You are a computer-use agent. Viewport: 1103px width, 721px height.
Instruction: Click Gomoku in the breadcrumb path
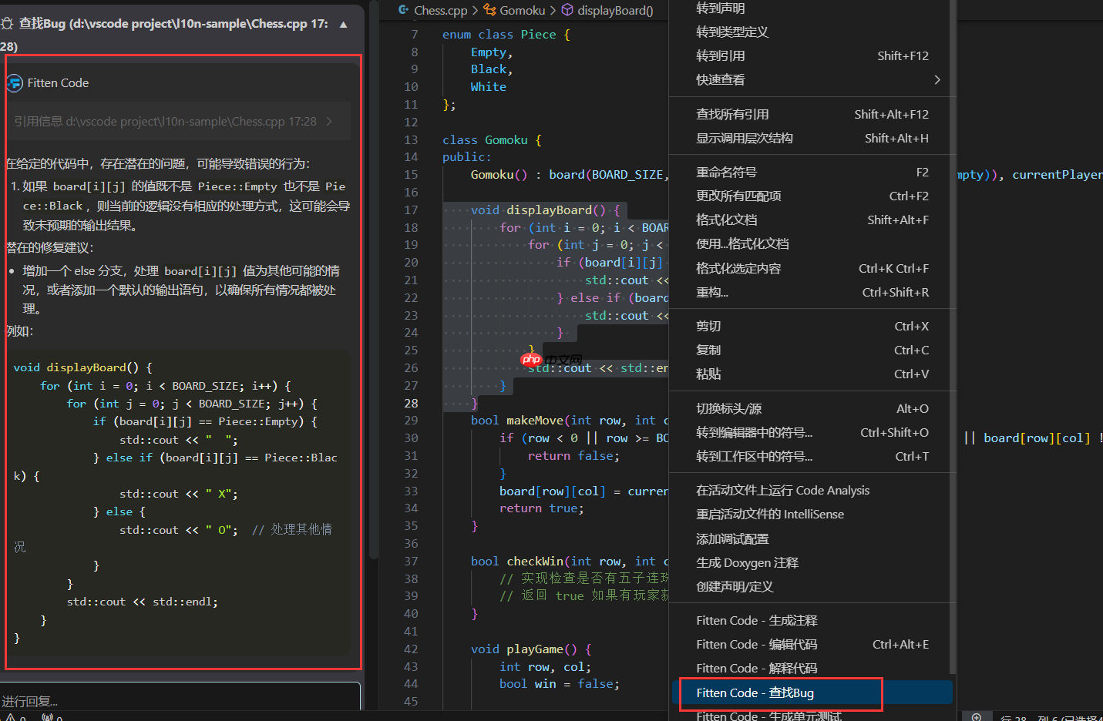(x=523, y=10)
